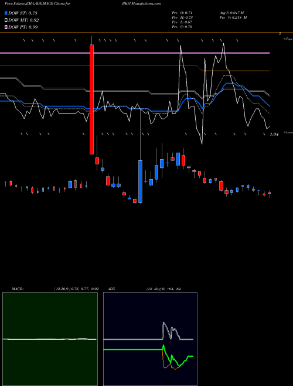Screen dimensions: 293x386
Task: Click the '1.04' price label on right
Action: (274, 135)
